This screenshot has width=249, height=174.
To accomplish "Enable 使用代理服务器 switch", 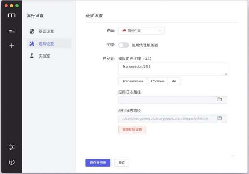I will [x=123, y=45].
